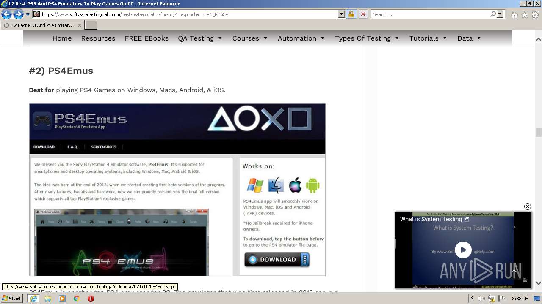The height and width of the screenshot is (304, 542).
Task: Open the Action Center flag icon
Action: click(x=502, y=299)
